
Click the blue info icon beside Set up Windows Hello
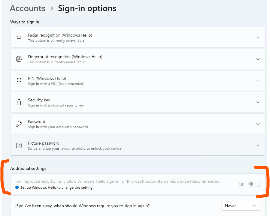pyautogui.click(x=17, y=187)
